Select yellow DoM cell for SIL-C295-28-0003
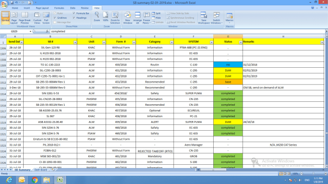The width and height of the screenshot is (328, 184). 228,71
